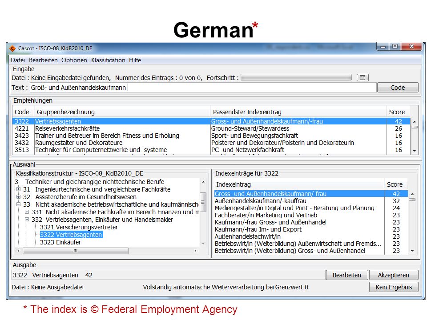Image resolution: width=427 pixels, height=320 pixels.
Task: Sort by Gruppenbezeichnung column header
Action: coord(122,112)
